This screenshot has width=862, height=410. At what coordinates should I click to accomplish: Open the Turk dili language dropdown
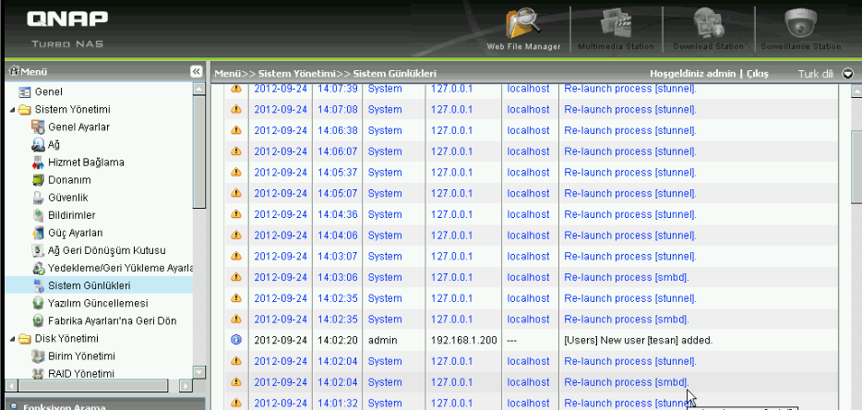[x=847, y=74]
